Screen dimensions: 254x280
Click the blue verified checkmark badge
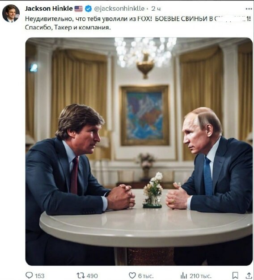point(89,9)
